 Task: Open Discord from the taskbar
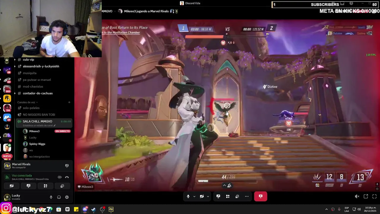pos(85,209)
